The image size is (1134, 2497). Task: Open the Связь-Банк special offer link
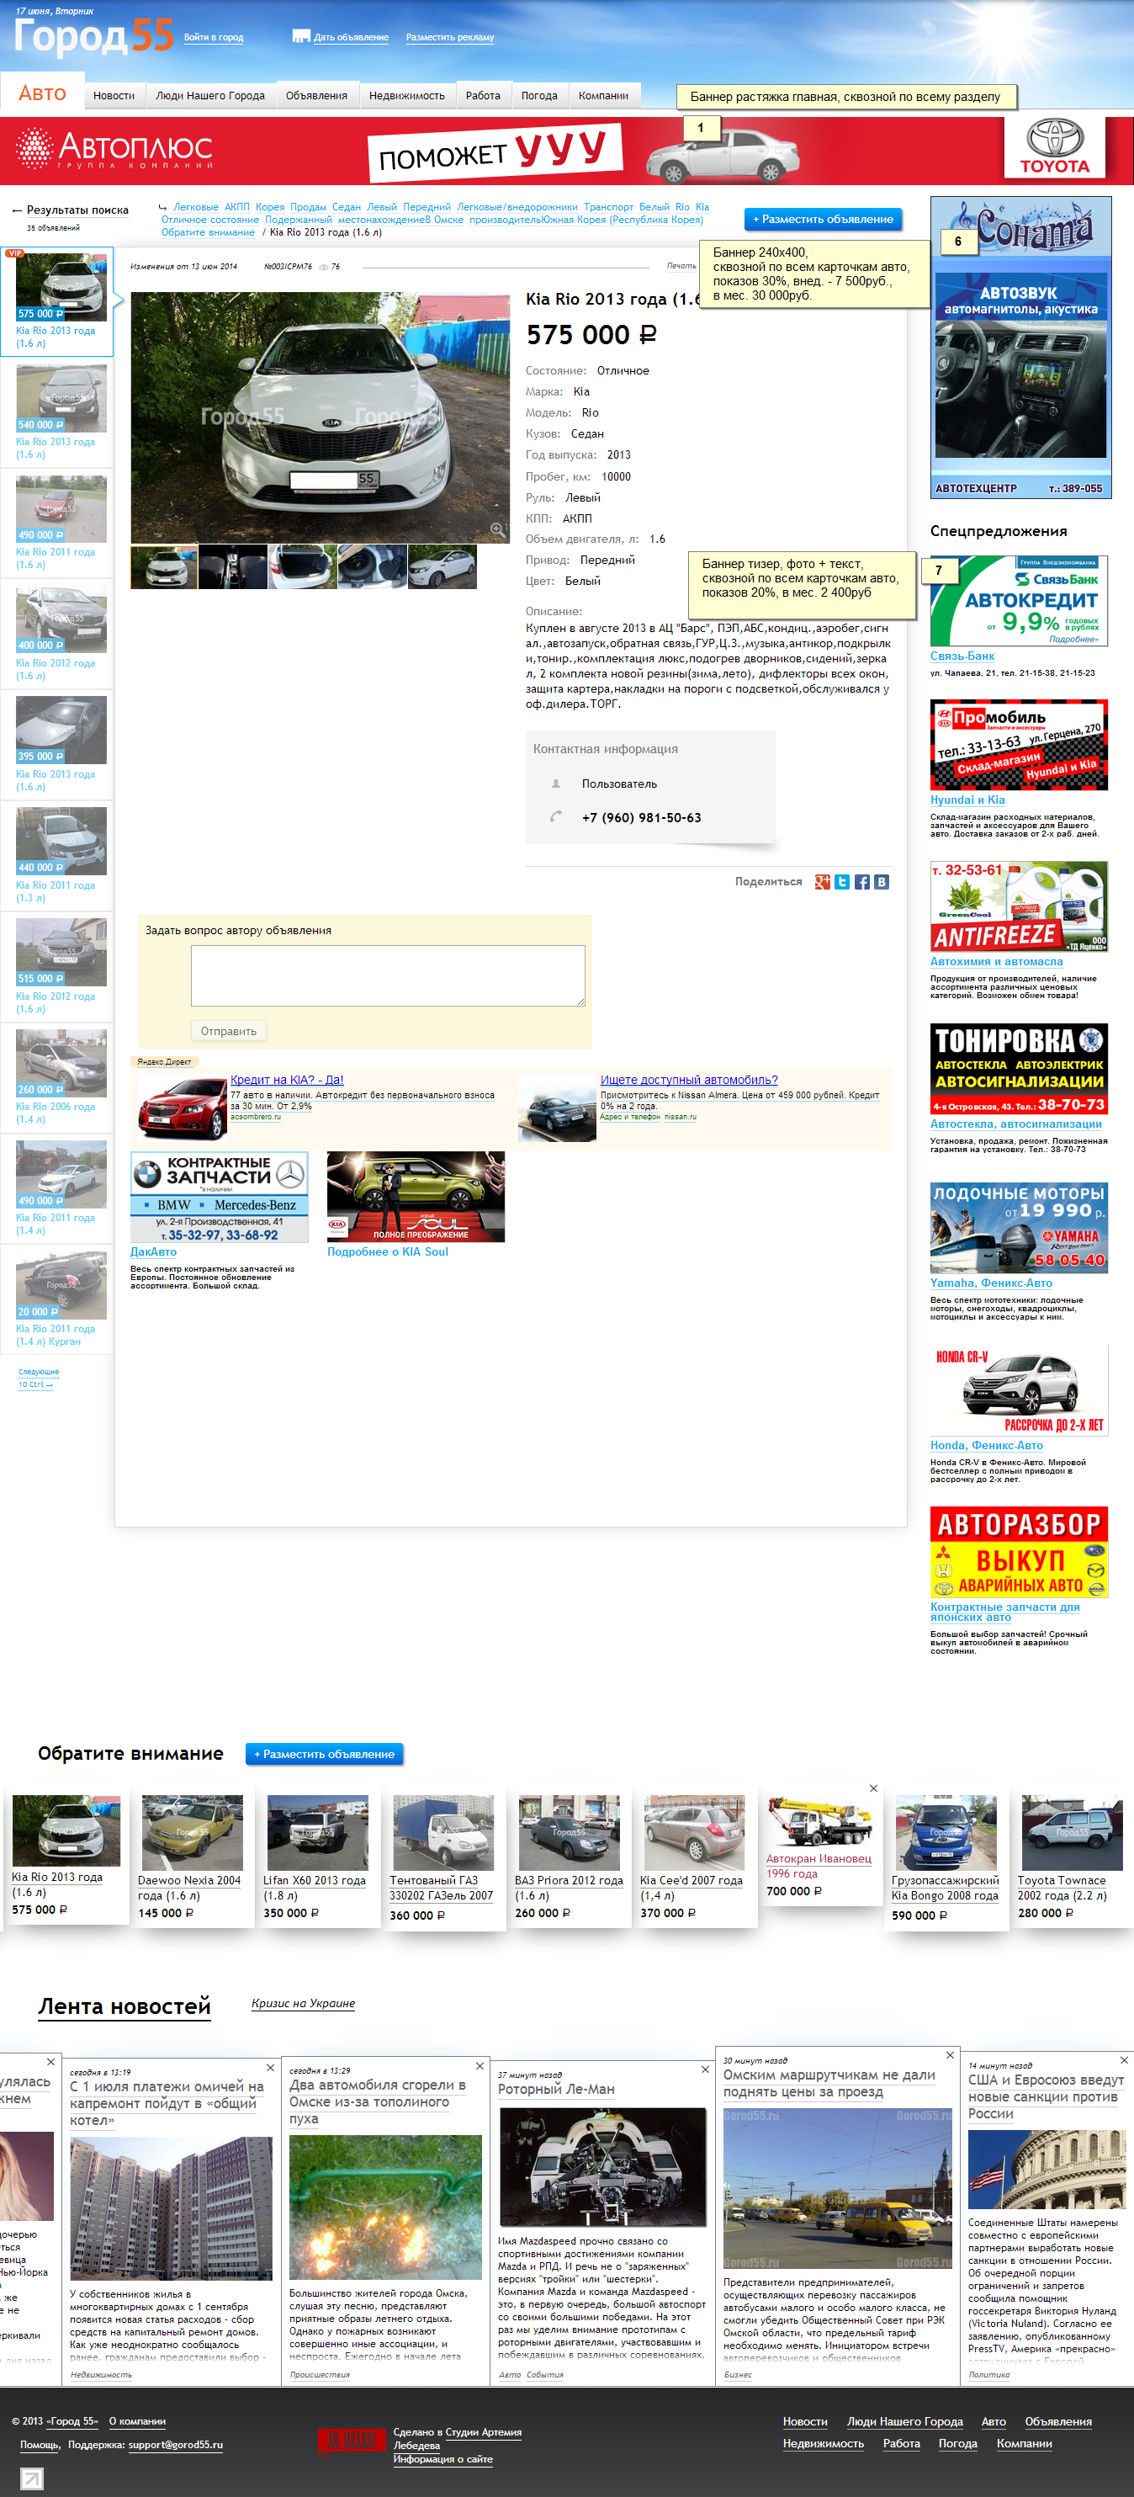pyautogui.click(x=962, y=656)
